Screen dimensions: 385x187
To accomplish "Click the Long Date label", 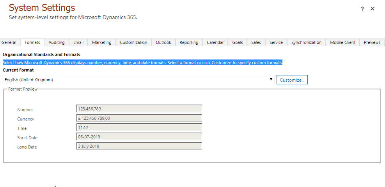I will click(27, 147).
